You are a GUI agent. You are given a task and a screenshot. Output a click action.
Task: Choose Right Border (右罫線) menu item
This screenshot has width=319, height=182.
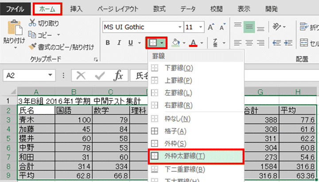[196, 105]
